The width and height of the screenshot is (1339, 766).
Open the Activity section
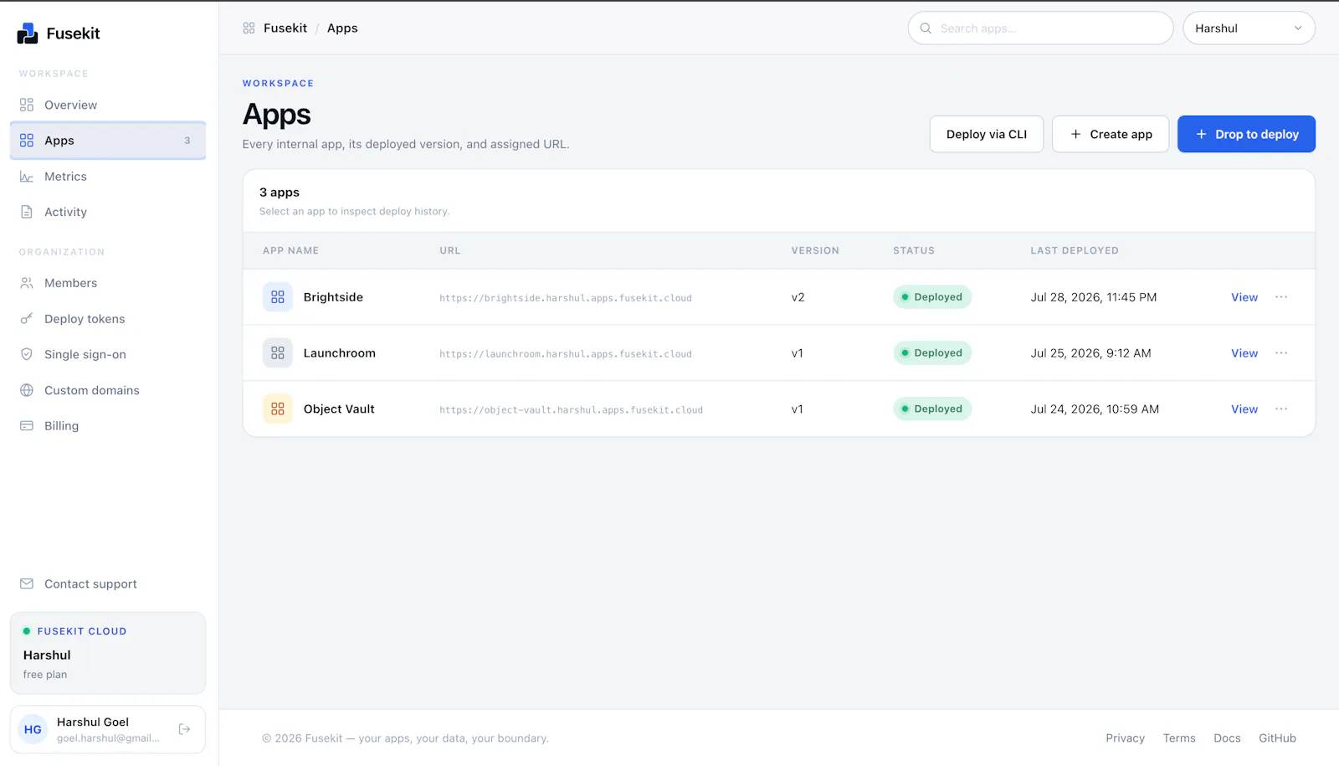108,212
